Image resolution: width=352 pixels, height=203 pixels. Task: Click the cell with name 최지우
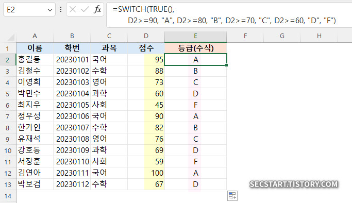pos(35,105)
